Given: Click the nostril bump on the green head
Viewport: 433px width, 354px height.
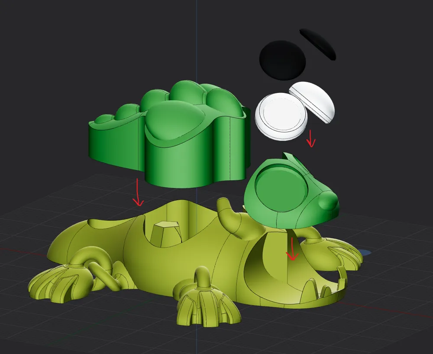Looking at the screenshot, I should 328,201.
